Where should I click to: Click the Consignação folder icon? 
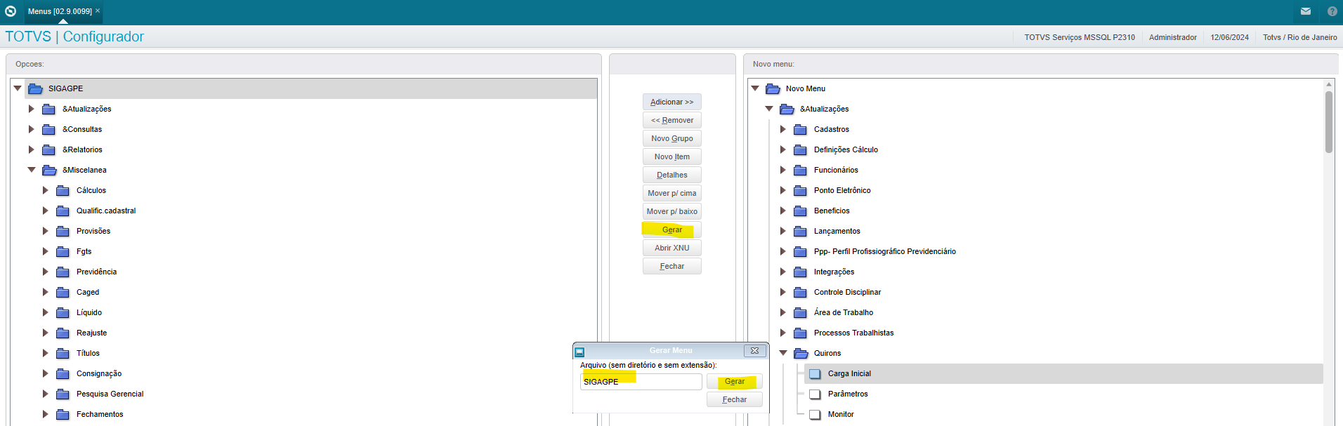(63, 373)
